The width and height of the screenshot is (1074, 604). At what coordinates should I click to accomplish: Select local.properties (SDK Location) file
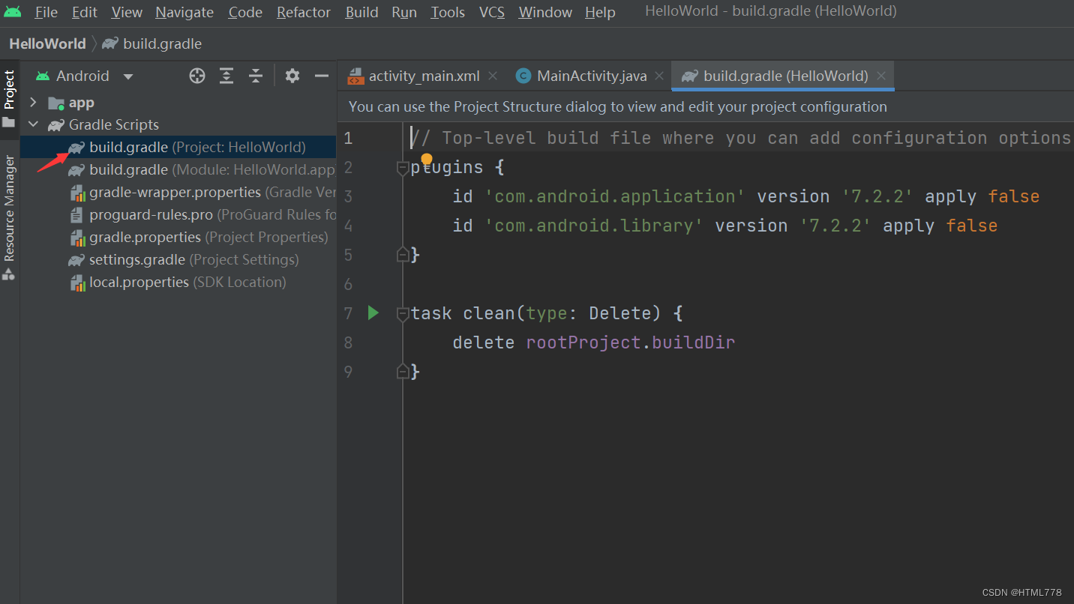click(178, 282)
